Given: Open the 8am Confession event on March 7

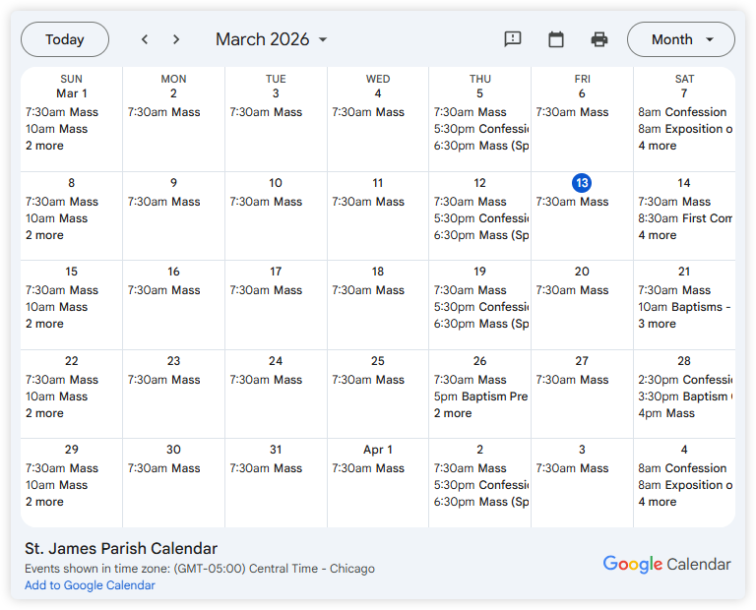Looking at the screenshot, I should pyautogui.click(x=682, y=112).
